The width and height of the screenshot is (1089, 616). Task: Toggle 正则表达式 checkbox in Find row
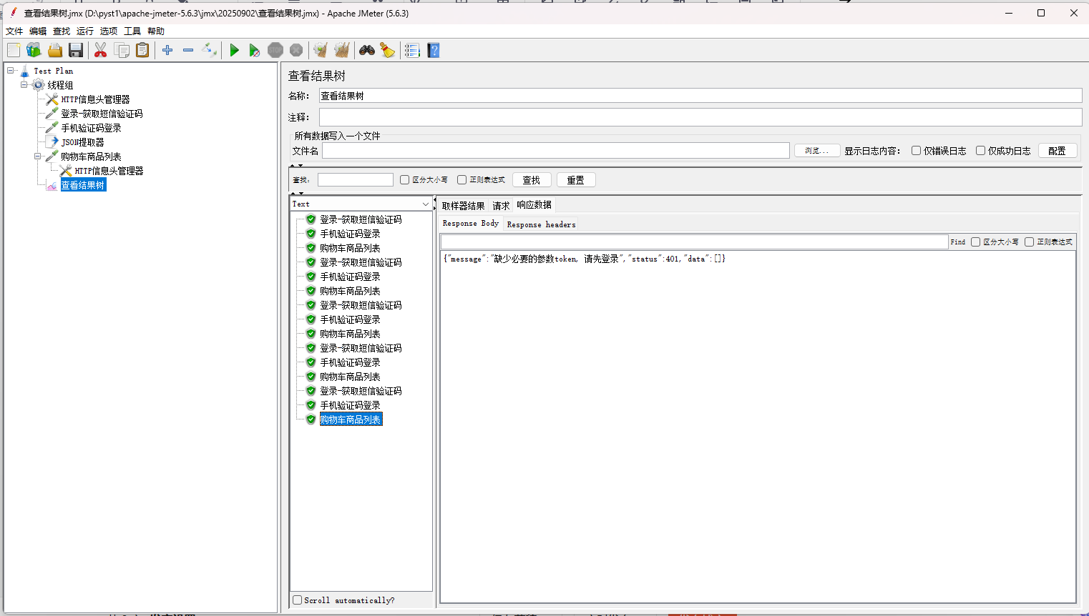(1029, 242)
